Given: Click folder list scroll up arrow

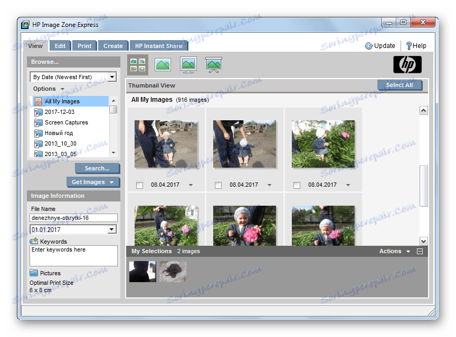Looking at the screenshot, I should coord(113,101).
